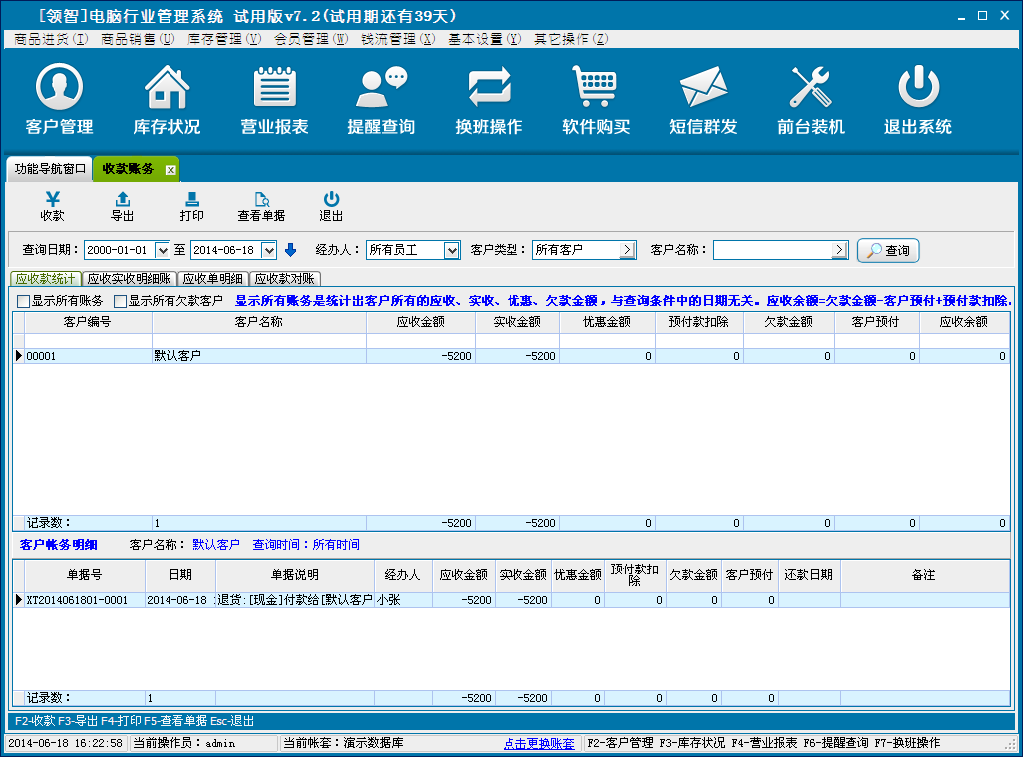This screenshot has width=1023, height=757.
Task: Click the 打印 print toolbar icon
Action: tap(191, 206)
